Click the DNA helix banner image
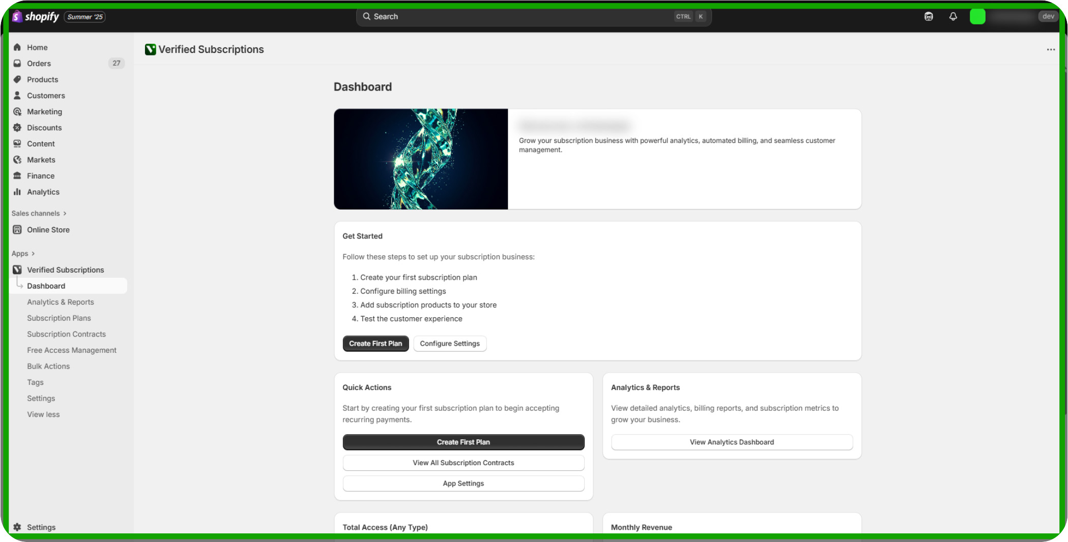Screen dimensions: 1068x542 [421, 159]
